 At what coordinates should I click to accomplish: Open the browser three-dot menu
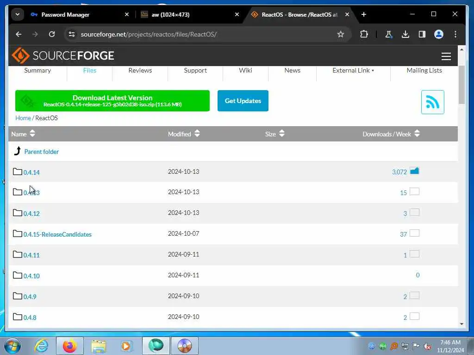(x=455, y=34)
